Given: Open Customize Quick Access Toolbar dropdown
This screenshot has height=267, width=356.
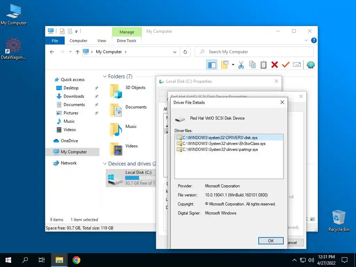Looking at the screenshot, I should click(x=76, y=32).
